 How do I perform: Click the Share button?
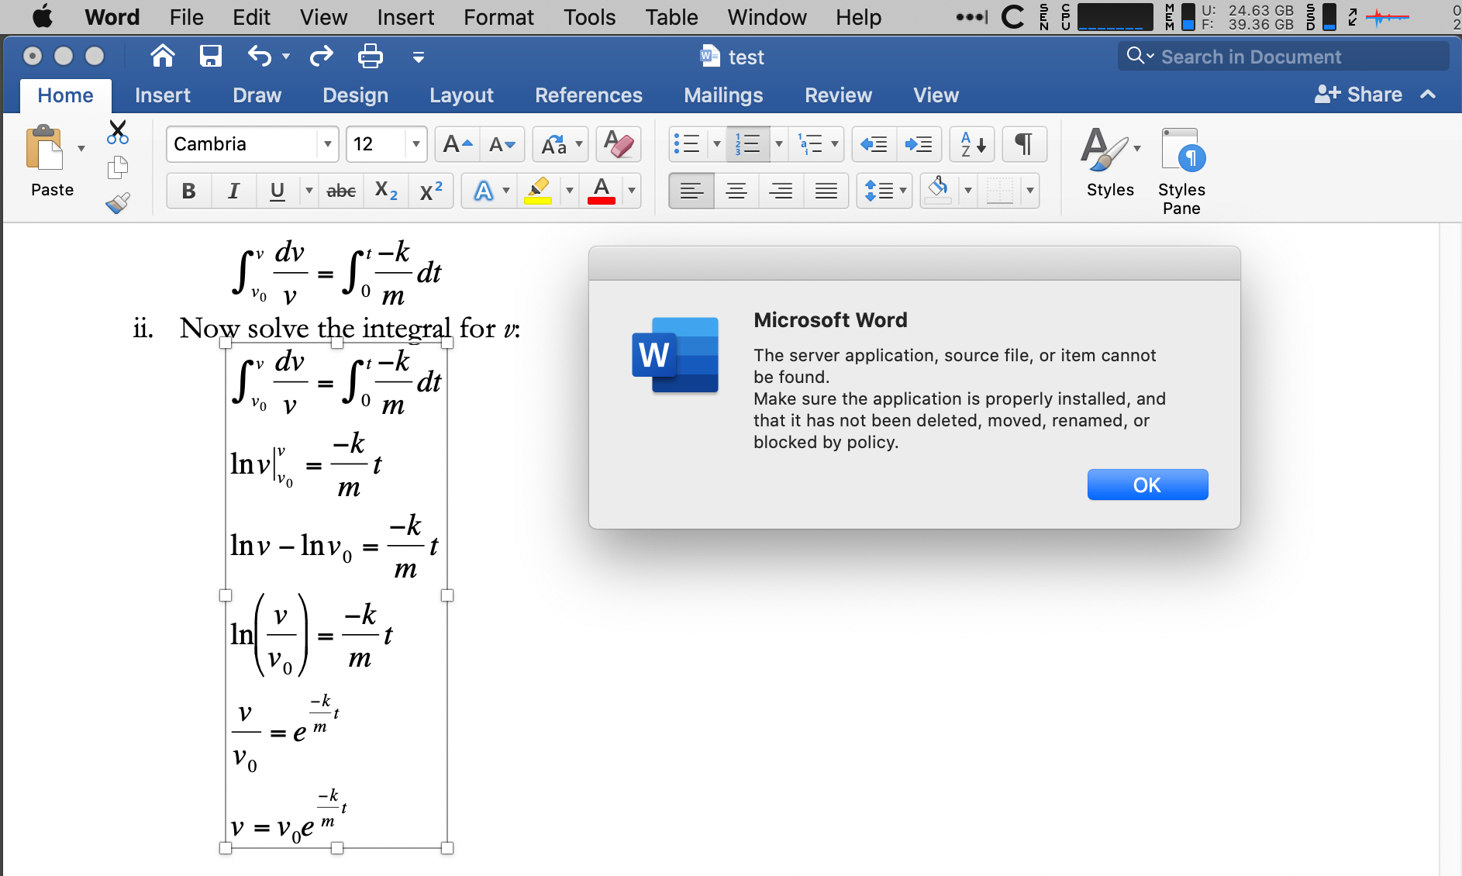pos(1363,95)
